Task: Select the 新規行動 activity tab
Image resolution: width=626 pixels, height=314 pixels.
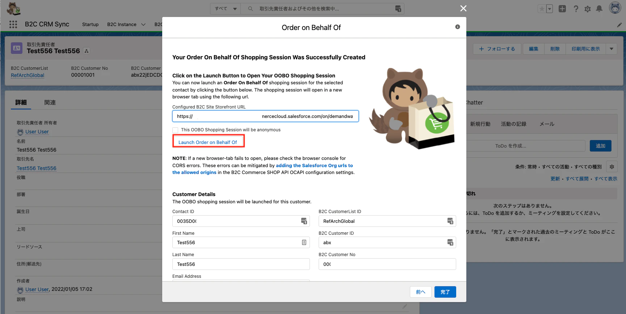Action: [x=480, y=124]
